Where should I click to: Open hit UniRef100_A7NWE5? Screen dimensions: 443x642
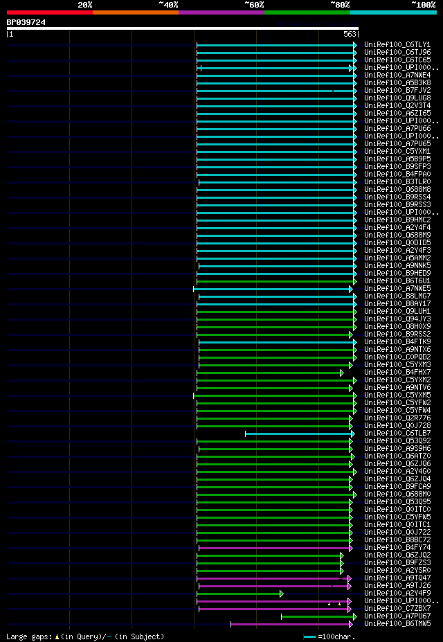(397, 289)
